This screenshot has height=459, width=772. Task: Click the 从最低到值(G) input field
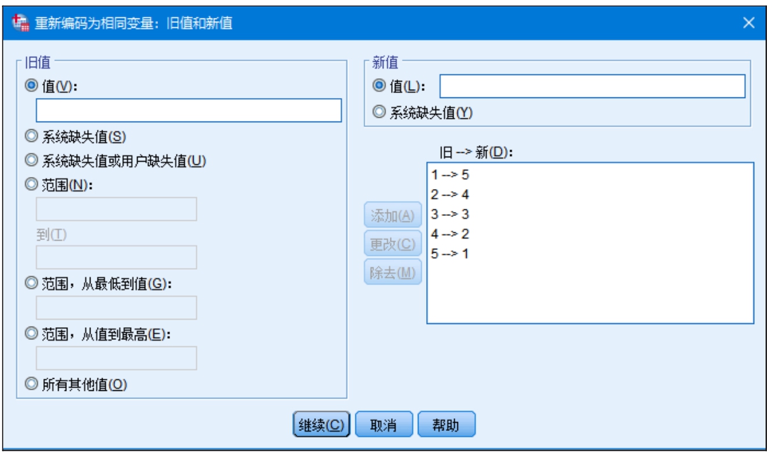point(117,307)
